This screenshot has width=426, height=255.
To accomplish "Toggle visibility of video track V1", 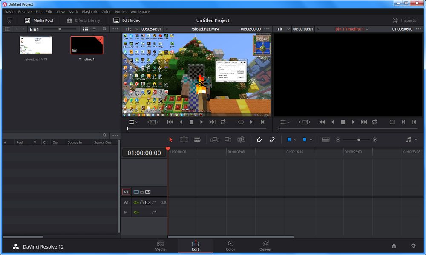I will [136, 192].
